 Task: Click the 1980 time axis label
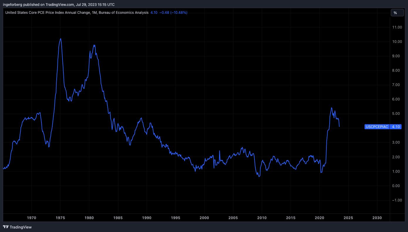89,218
